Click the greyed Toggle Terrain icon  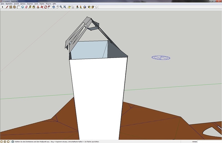click(x=73, y=7)
